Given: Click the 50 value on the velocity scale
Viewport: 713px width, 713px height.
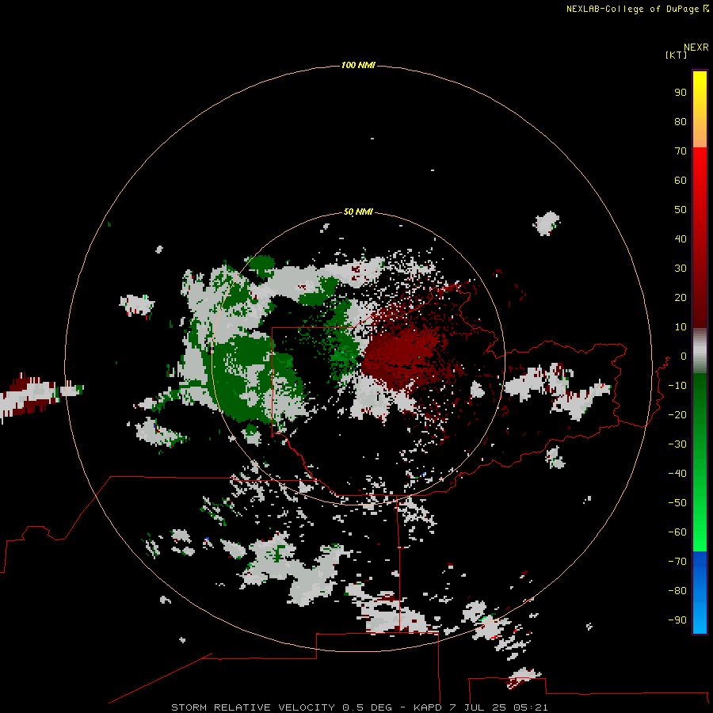Looking at the screenshot, I should pyautogui.click(x=681, y=210).
